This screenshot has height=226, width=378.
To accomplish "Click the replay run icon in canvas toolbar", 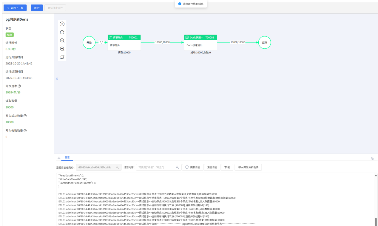I will [x=62, y=24].
